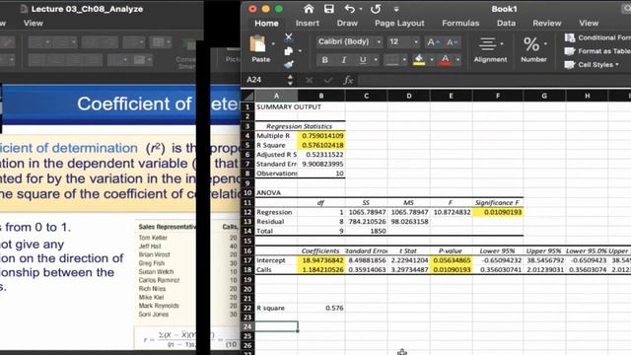This screenshot has height=355, width=631.
Task: Open the Copy options dropdown arrow
Action: (300, 51)
